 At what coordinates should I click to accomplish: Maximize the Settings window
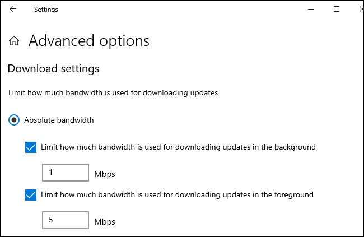(337, 9)
